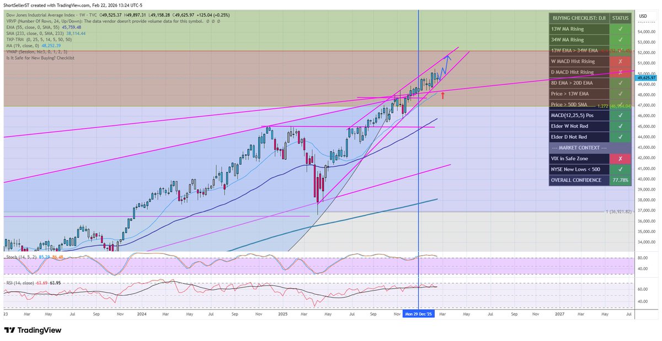This screenshot has height=341, width=662.
Task: Click the 13W EMA > 34W EMA checklist row
Action: coord(590,51)
